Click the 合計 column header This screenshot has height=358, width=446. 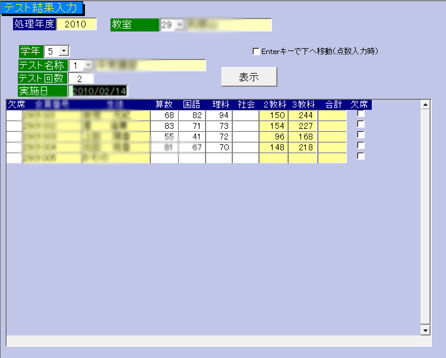333,104
